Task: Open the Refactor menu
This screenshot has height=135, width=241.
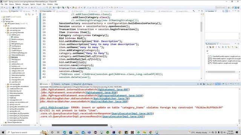Action: point(18,4)
